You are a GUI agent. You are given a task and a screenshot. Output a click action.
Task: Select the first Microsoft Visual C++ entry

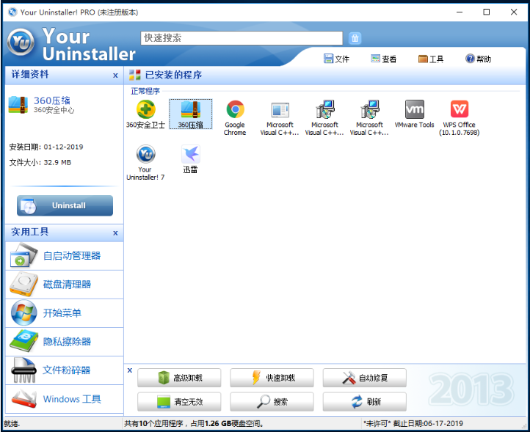click(x=280, y=118)
